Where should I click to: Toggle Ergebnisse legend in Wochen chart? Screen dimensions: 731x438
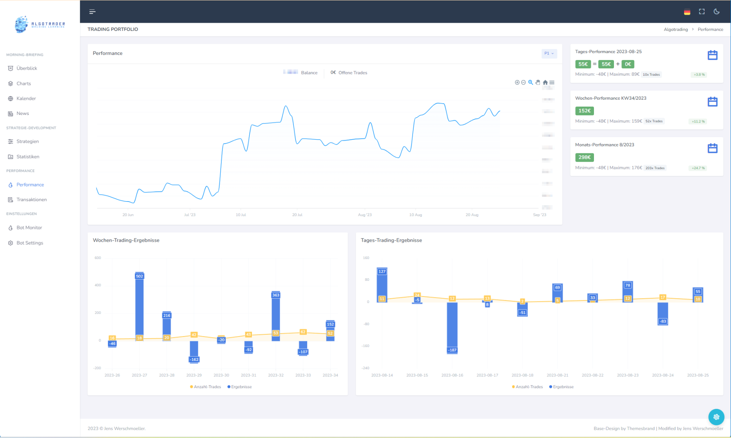point(239,387)
